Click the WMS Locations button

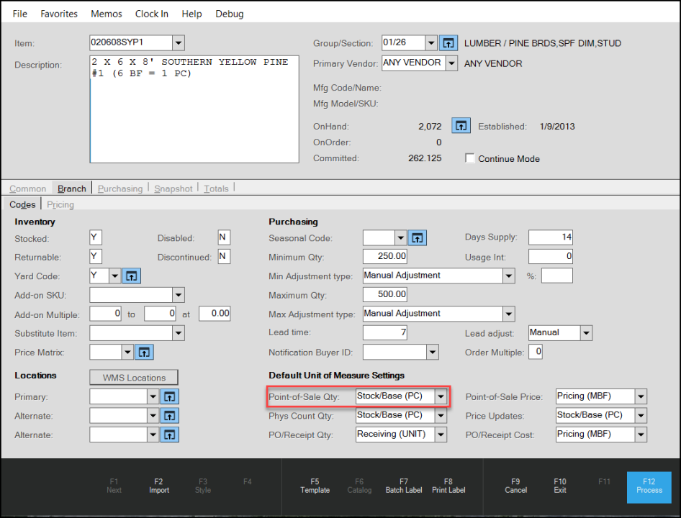point(134,377)
